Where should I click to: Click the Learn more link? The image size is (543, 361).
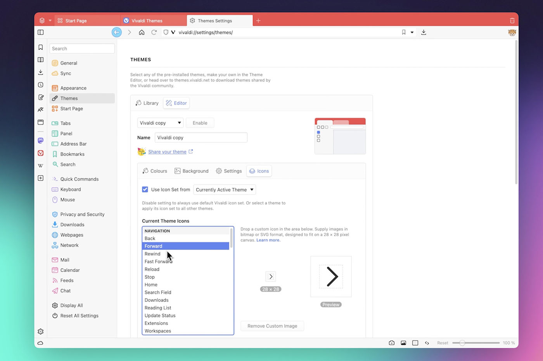268,240
